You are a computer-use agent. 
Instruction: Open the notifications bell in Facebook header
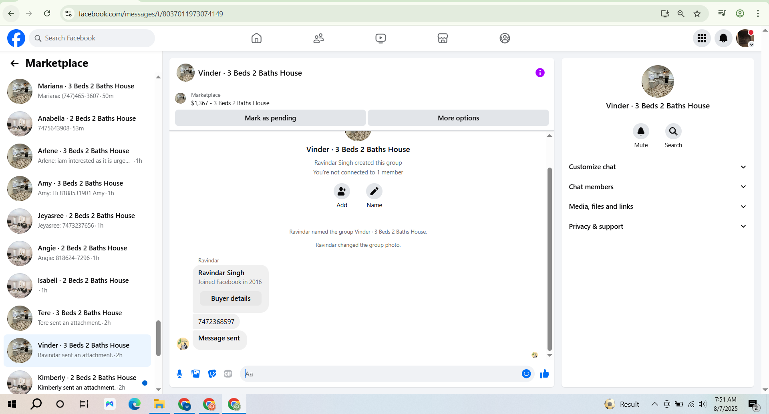(723, 38)
